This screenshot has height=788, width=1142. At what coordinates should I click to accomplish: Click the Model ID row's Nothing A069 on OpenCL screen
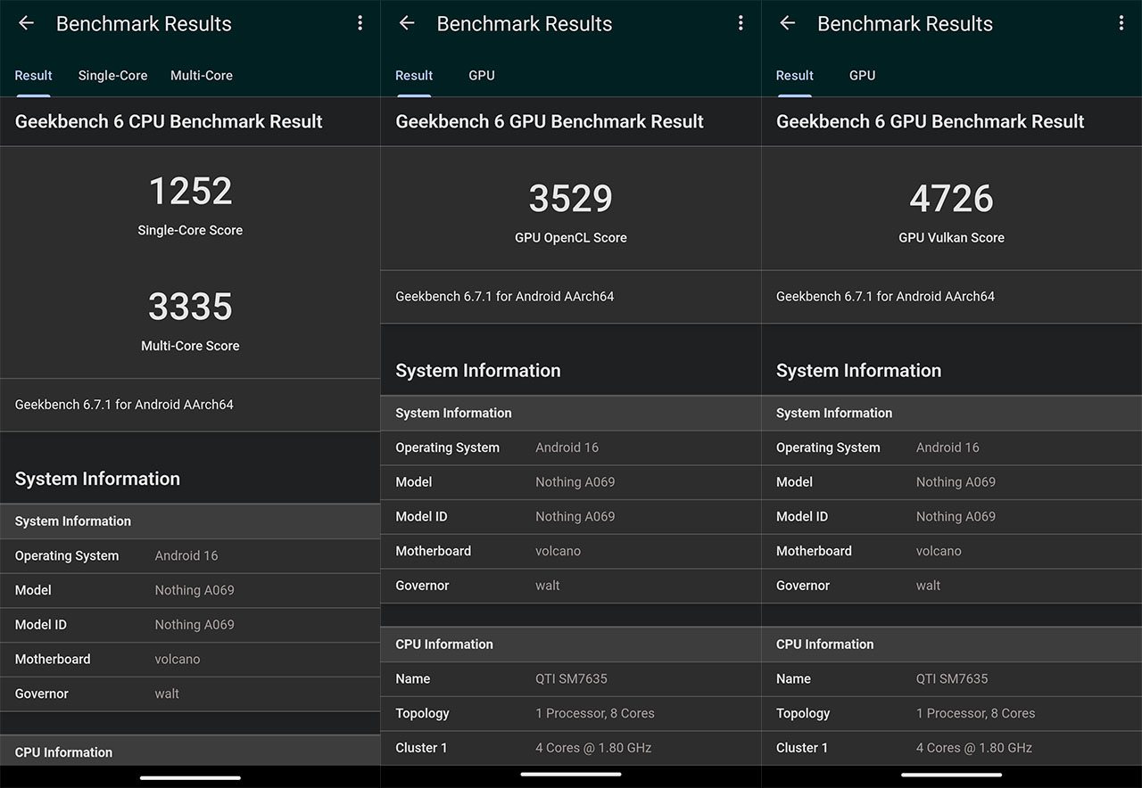[575, 517]
